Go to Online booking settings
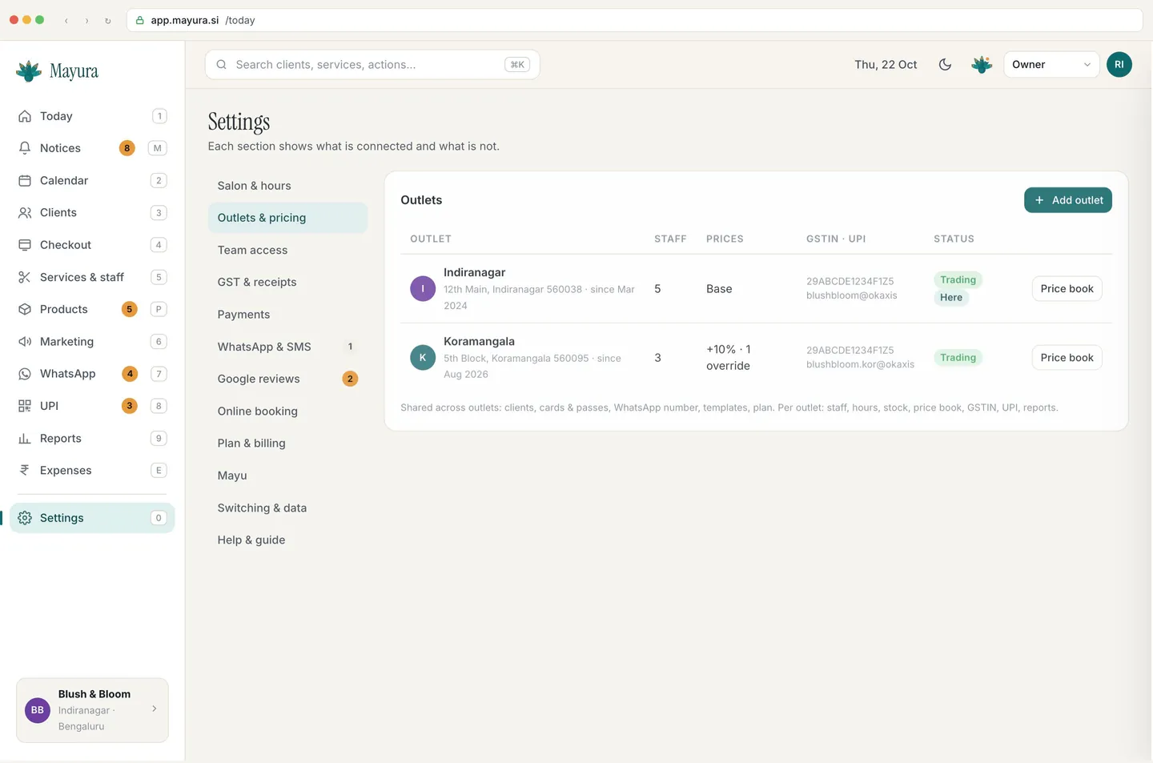Image resolution: width=1153 pixels, height=763 pixels. [287, 411]
